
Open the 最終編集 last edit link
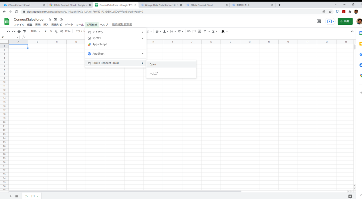[122, 24]
